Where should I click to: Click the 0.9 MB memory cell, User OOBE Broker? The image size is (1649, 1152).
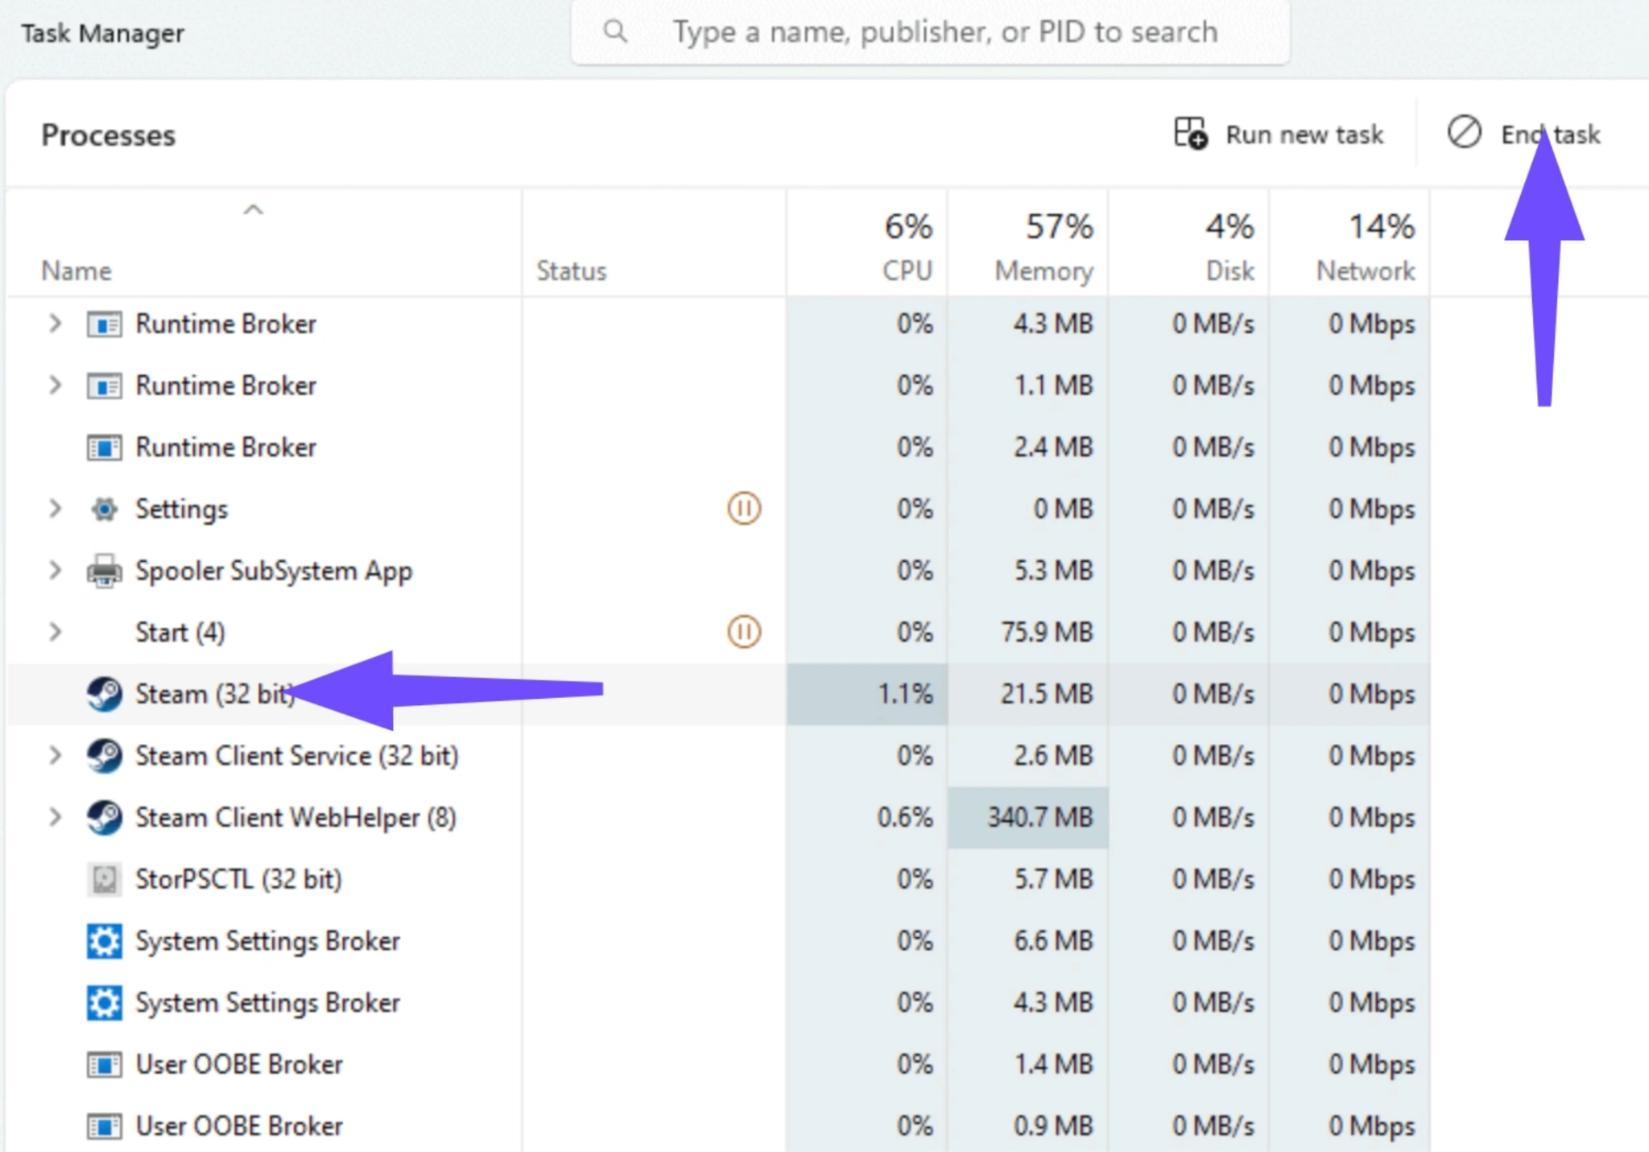1028,1126
